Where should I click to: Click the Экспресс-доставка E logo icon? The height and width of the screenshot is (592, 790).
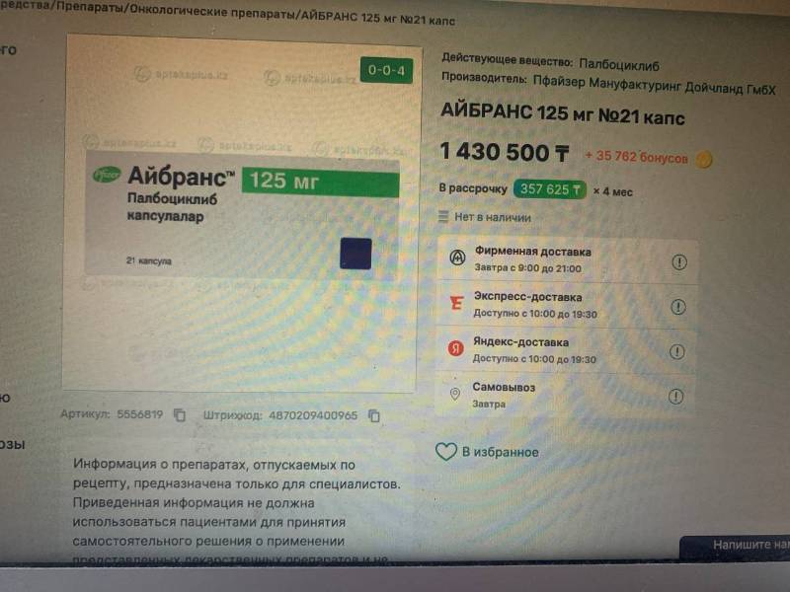point(456,303)
